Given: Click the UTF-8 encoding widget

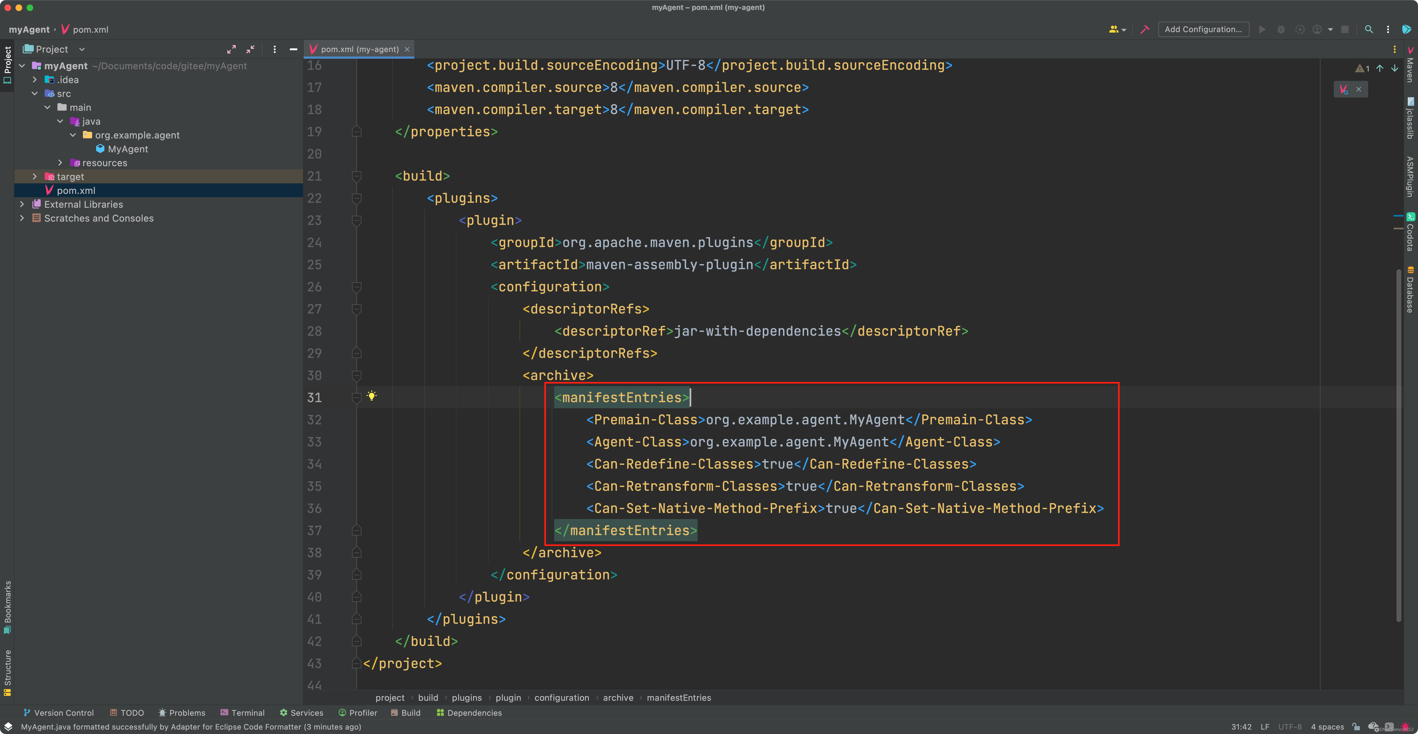Looking at the screenshot, I should [1290, 727].
